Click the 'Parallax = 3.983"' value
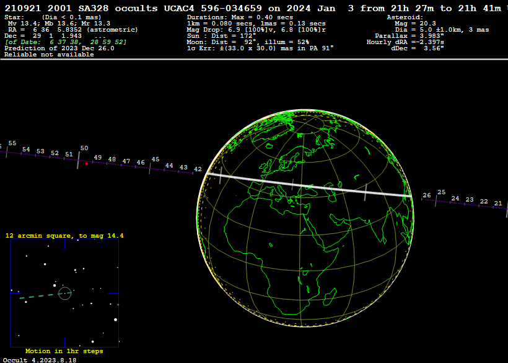The image size is (508, 363). tap(409, 36)
